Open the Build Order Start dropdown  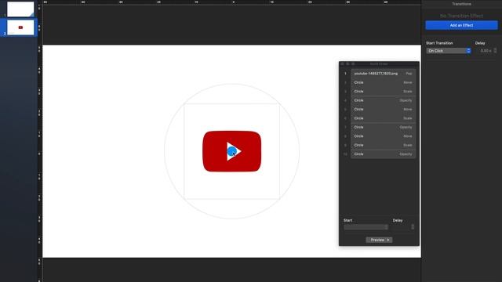[x=366, y=227]
